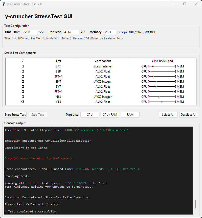Click the 'Stopping test...' console line
202x218 pixels.
click(19, 176)
